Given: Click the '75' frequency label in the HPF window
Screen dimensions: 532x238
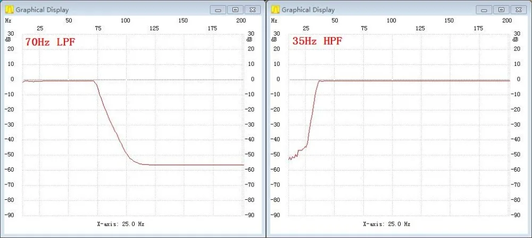Looking at the screenshot, I should 364,29.
